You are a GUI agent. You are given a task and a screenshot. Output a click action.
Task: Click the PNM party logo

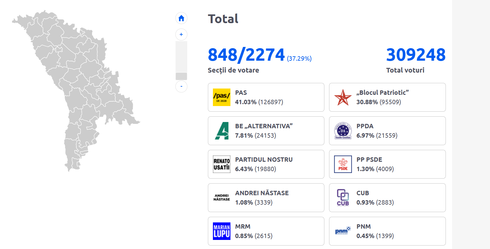343,231
